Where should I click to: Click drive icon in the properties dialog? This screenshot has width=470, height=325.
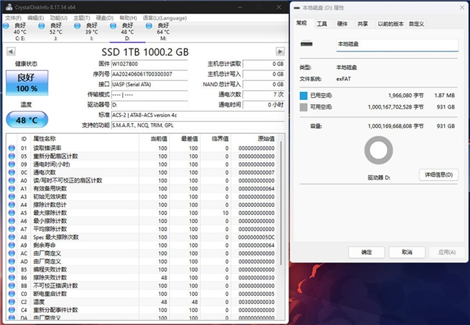306,45
